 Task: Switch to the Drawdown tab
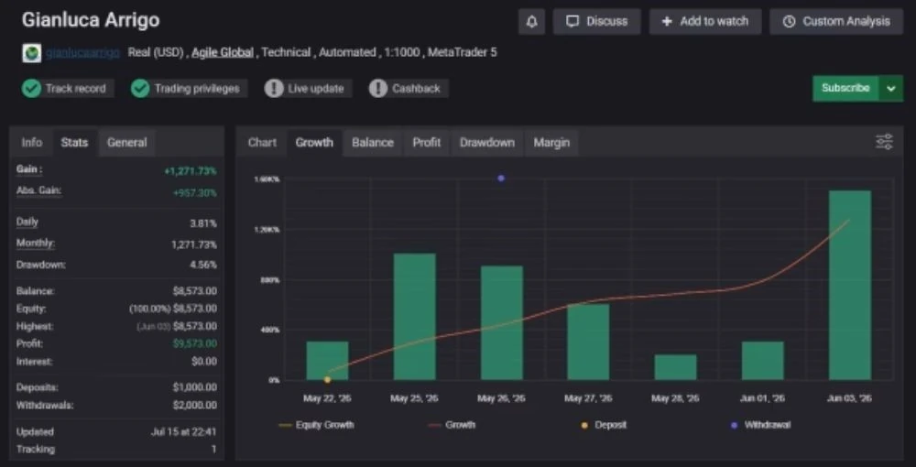tap(487, 143)
